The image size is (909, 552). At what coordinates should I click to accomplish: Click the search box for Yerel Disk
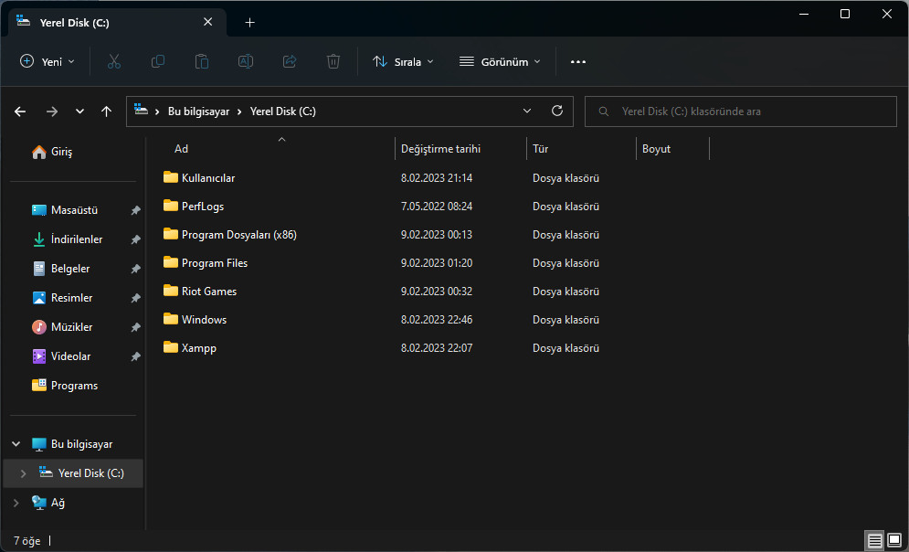tap(740, 111)
